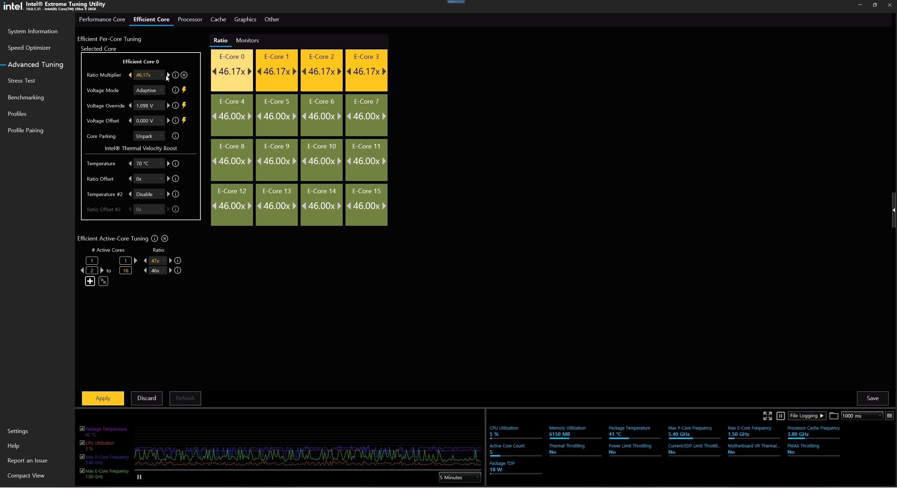This screenshot has height=488, width=897.
Task: Open the Voltage Offset 0.000 V dropdown
Action: (149, 121)
